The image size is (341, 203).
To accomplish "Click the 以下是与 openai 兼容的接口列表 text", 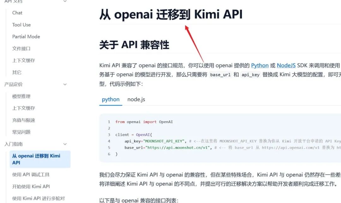I will 139,200.
